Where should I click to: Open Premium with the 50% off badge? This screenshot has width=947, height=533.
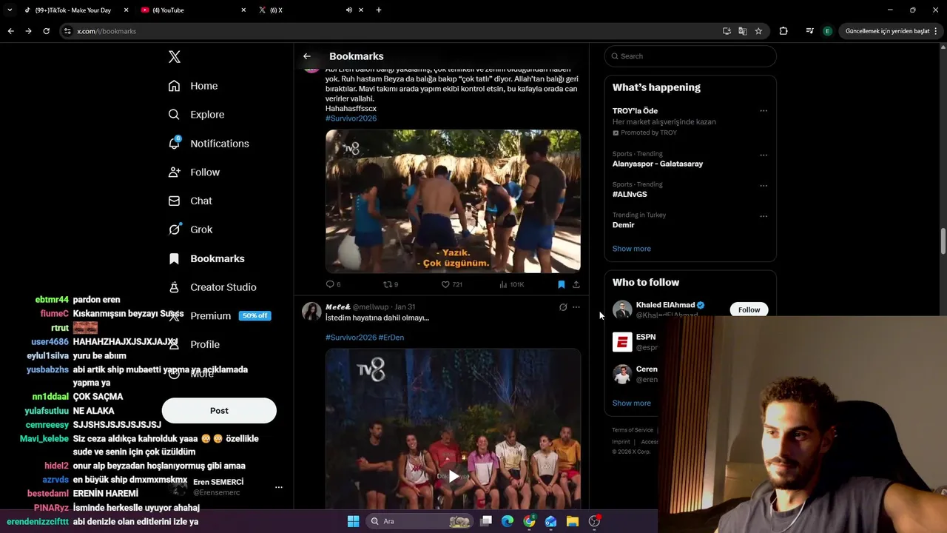click(x=219, y=315)
